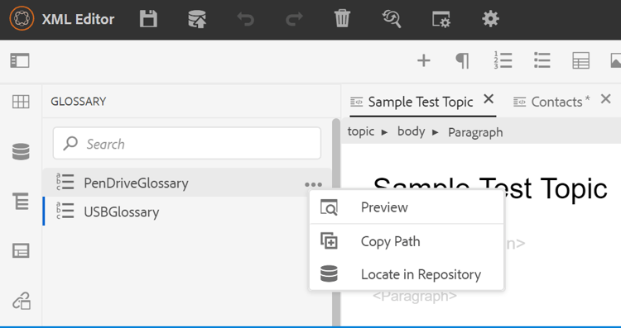Viewport: 621px width, 328px height.
Task: Toggle the left panel icon
Action: 20,61
